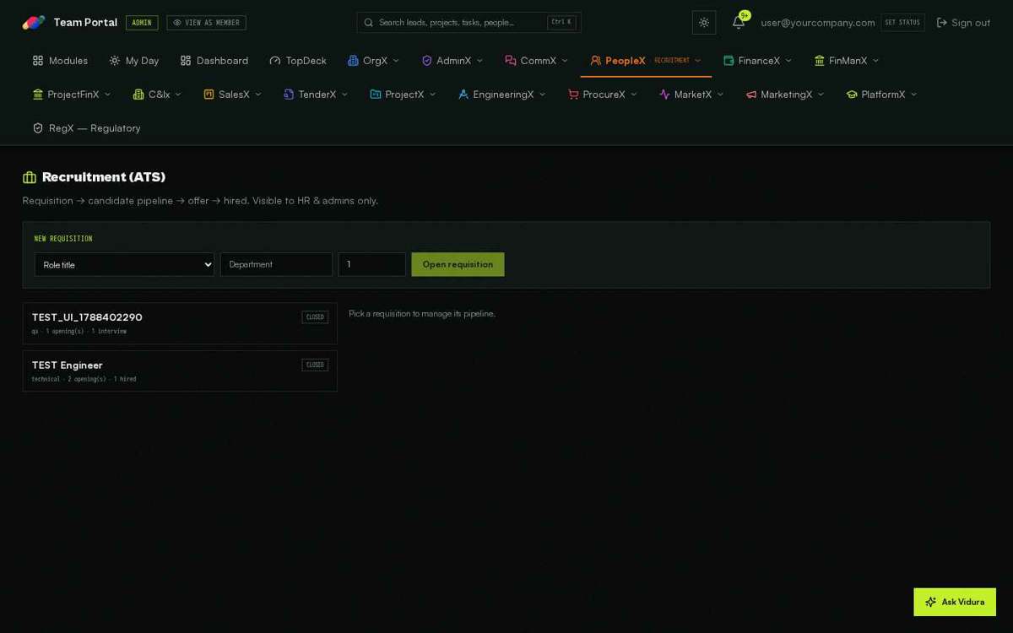
Task: Click the Recruitment (ATS) briefcase icon
Action: click(30, 177)
